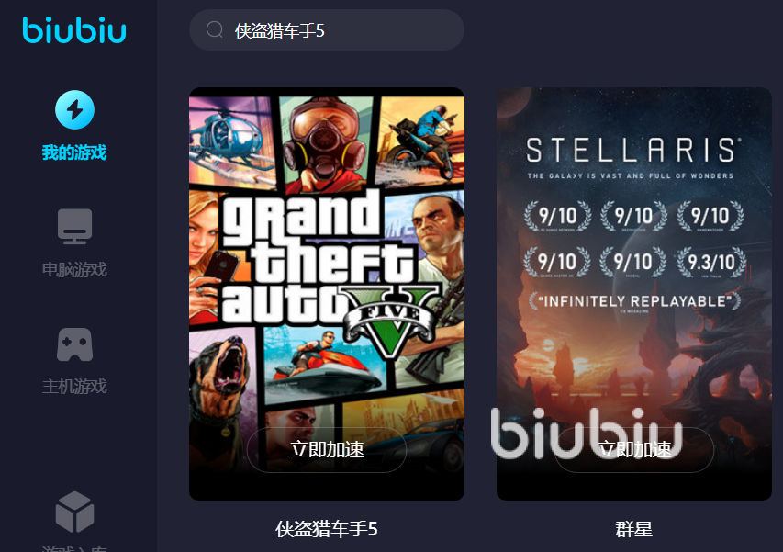Click the 侠盗猎车手5 game title below cover

pos(327,529)
